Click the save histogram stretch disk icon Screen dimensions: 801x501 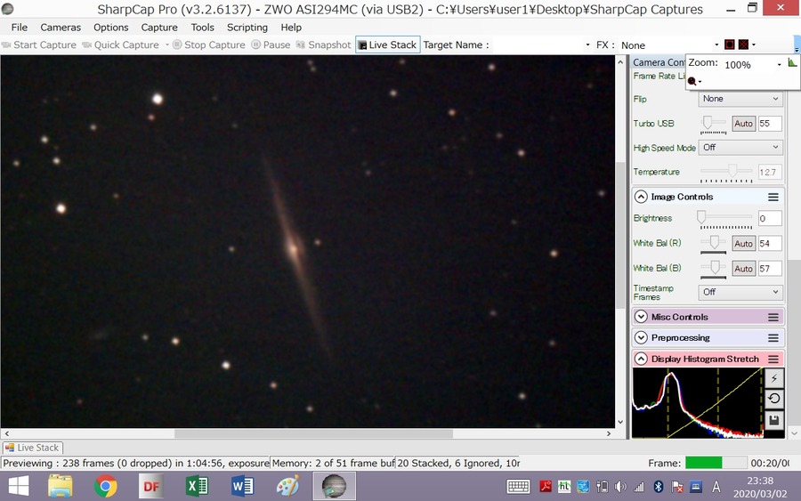point(774,420)
